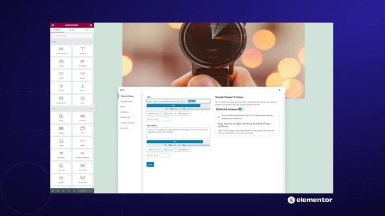
Task: Select the Price Table widget
Action: coord(82,167)
